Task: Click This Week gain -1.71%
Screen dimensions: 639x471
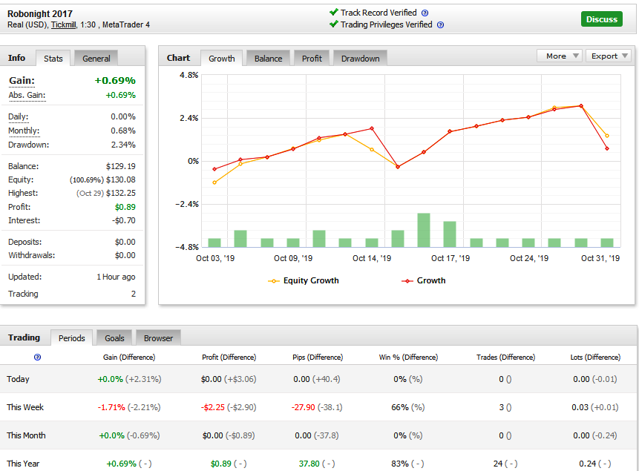Action: [x=111, y=407]
